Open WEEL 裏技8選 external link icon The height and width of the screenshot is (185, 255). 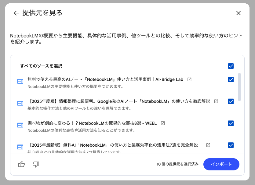[x=163, y=123]
